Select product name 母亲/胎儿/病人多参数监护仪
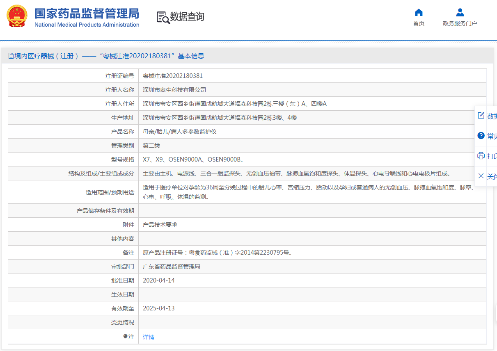The width and height of the screenshot is (497, 351). (180, 132)
